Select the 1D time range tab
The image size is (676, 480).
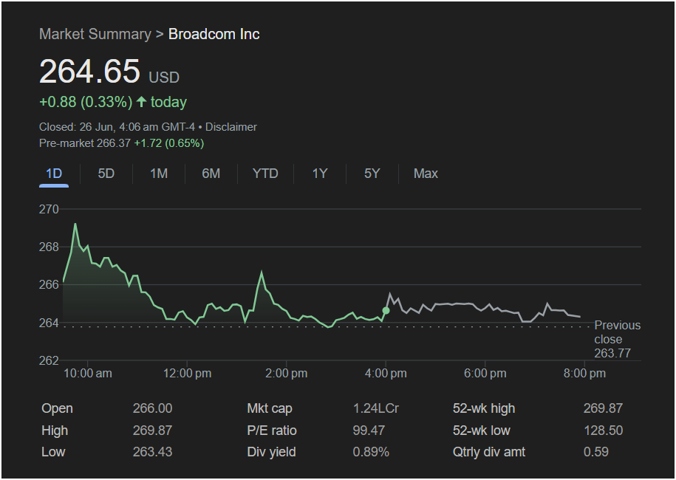click(x=54, y=174)
